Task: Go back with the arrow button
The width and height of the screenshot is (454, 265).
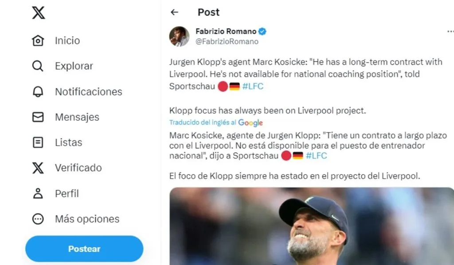Action: pos(174,12)
